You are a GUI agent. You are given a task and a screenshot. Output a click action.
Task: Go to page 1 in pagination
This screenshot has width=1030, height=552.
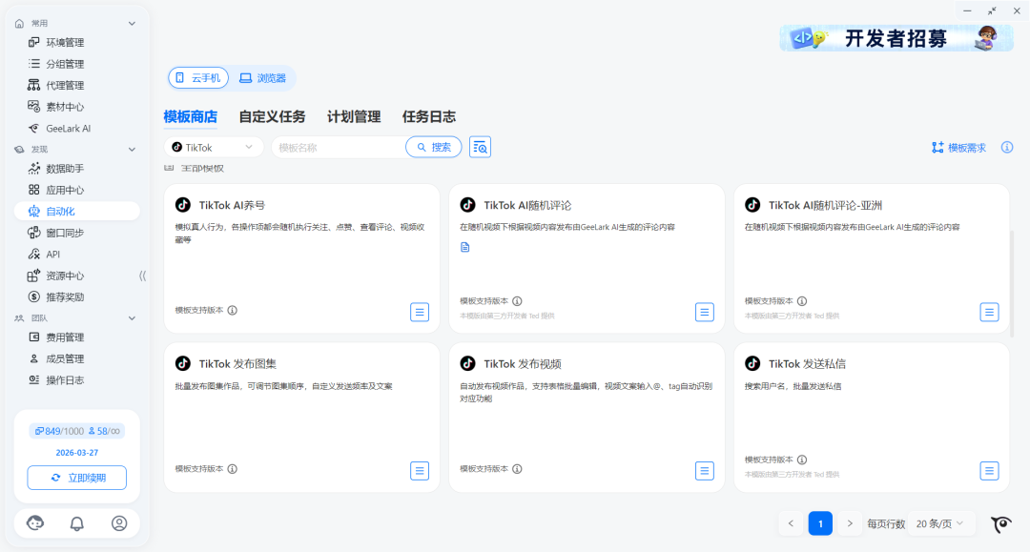click(x=820, y=523)
